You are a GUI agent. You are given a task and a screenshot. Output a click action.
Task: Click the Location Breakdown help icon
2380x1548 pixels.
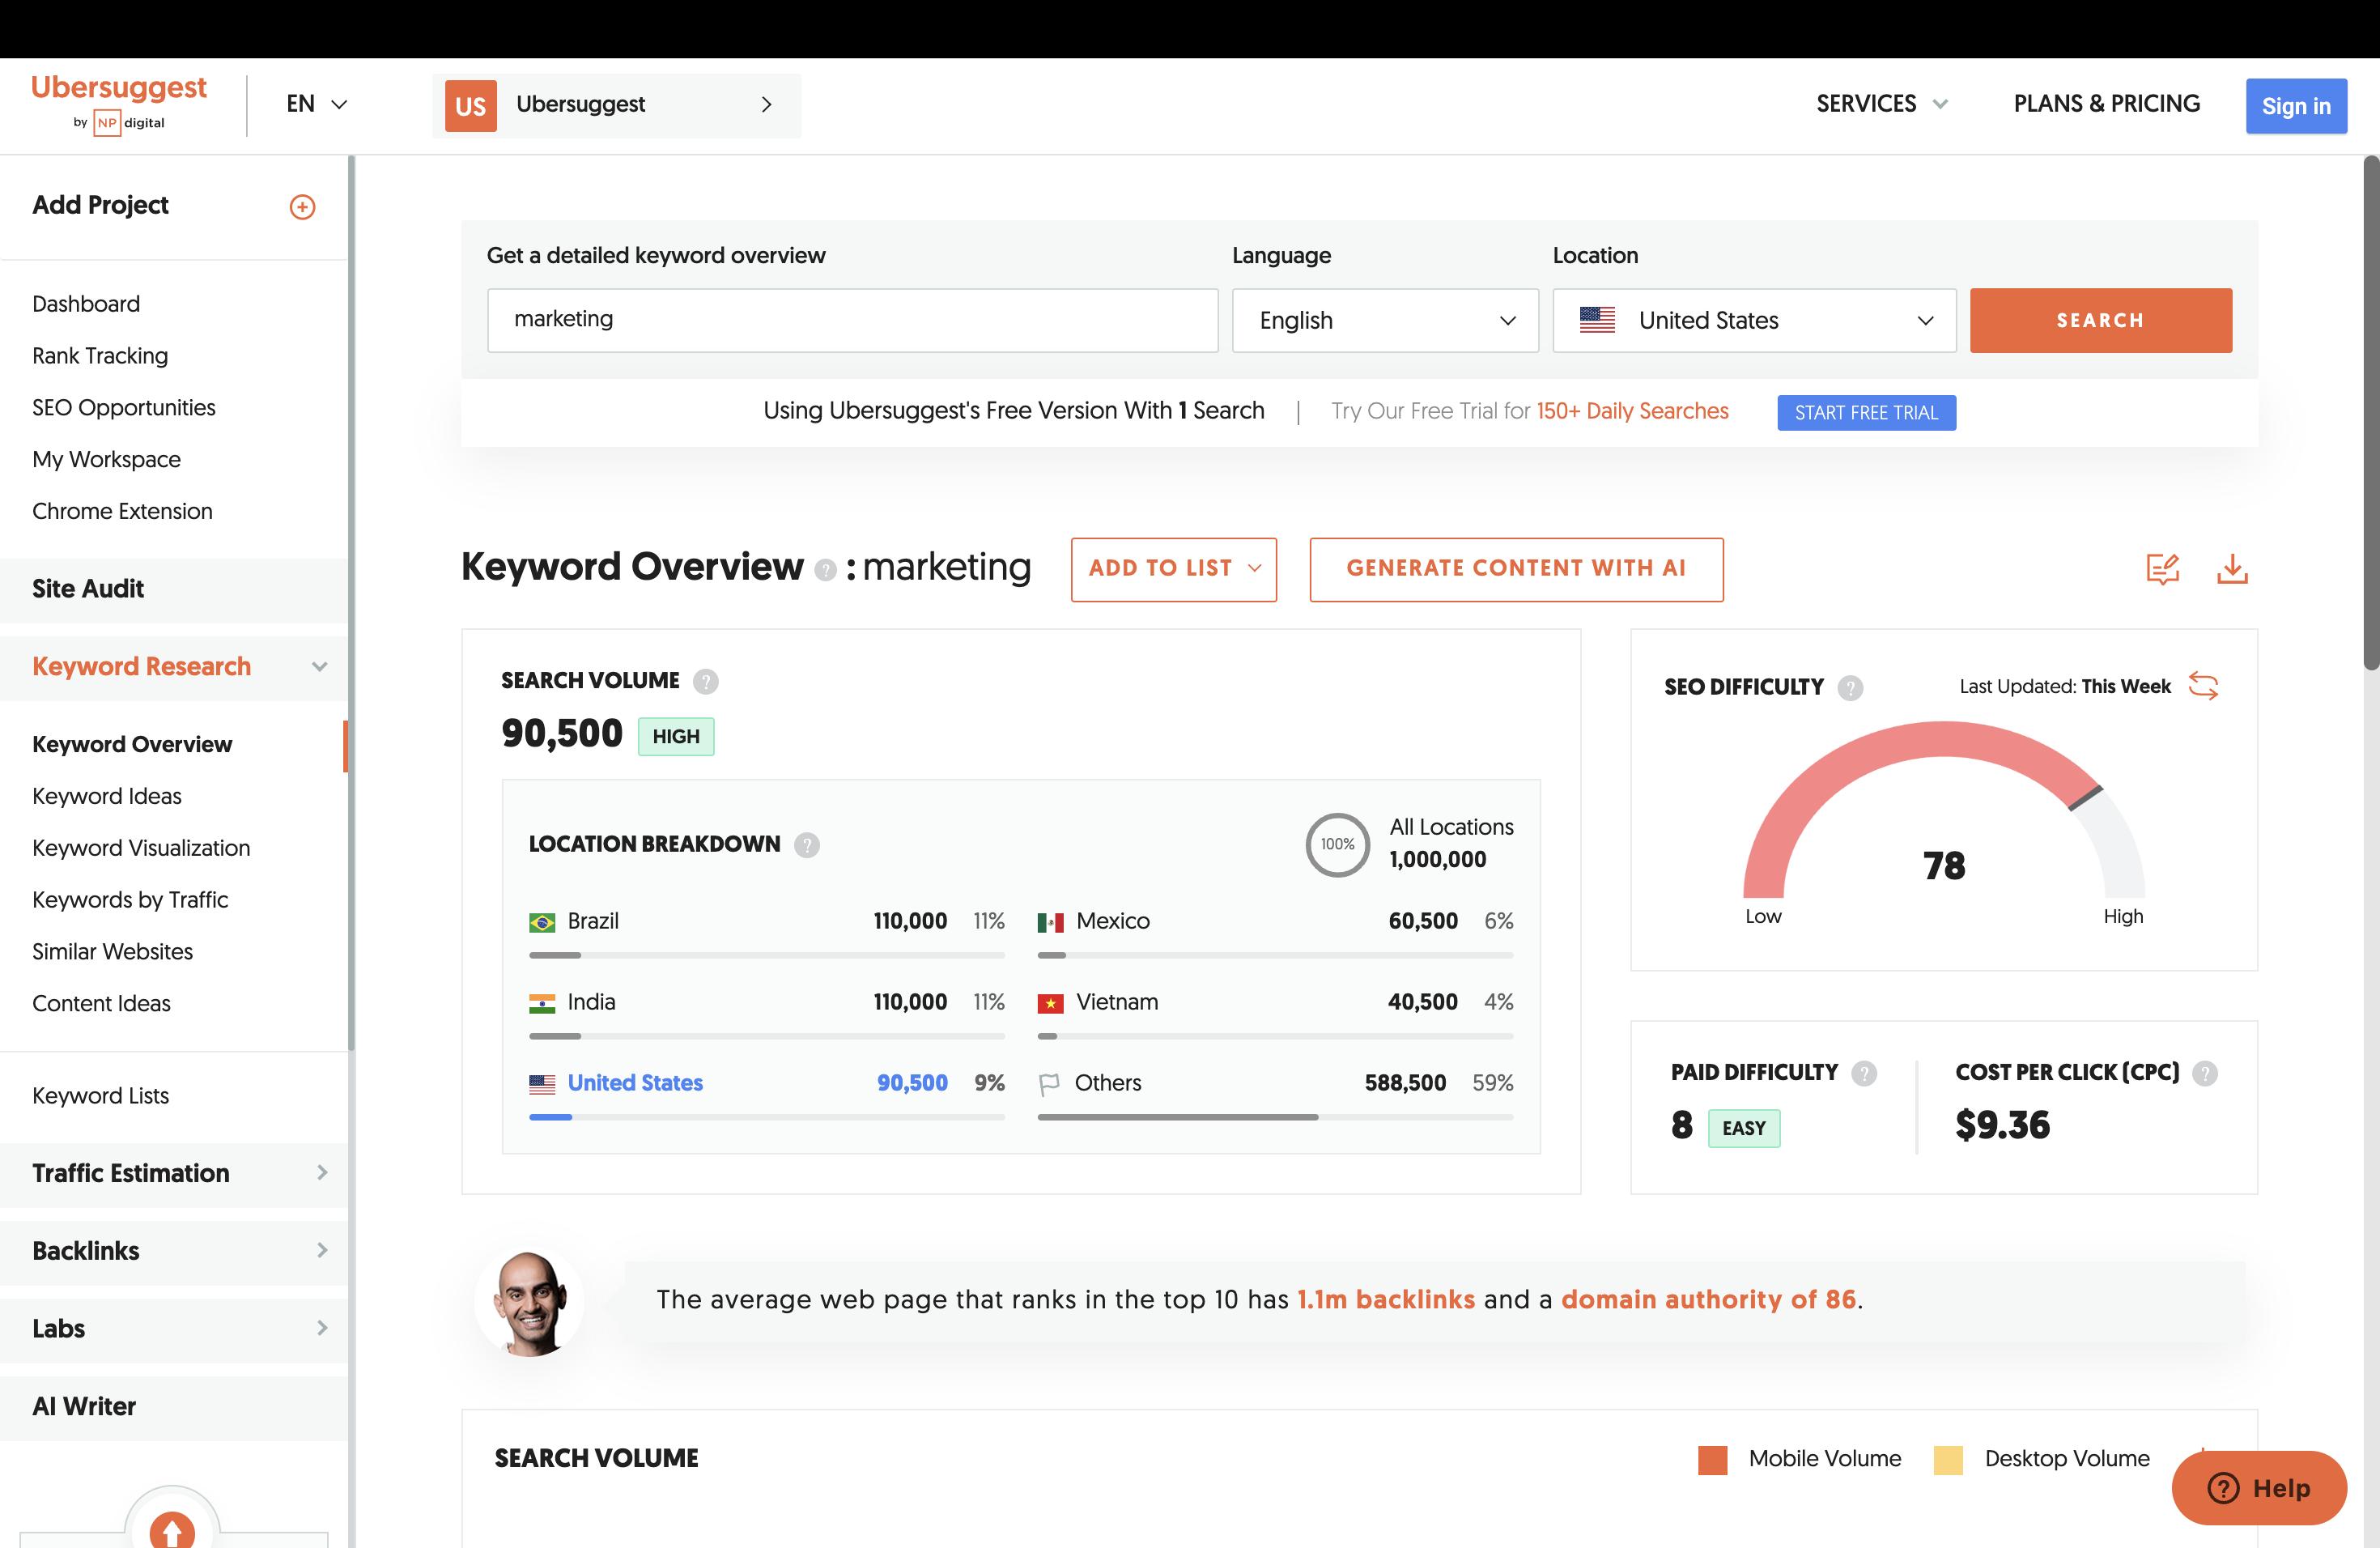pyautogui.click(x=806, y=845)
